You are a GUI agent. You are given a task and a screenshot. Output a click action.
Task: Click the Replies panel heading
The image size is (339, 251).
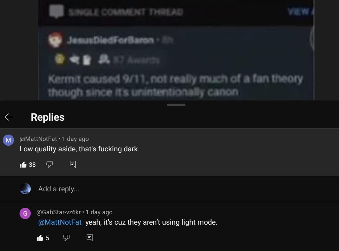coord(48,117)
